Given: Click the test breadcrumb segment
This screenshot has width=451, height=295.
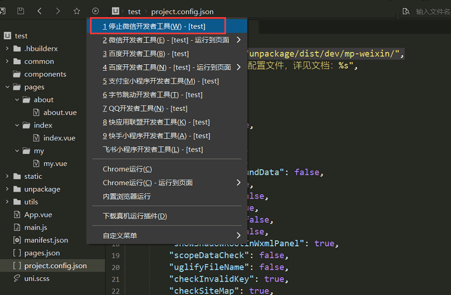Looking at the screenshot, I should click(x=134, y=11).
